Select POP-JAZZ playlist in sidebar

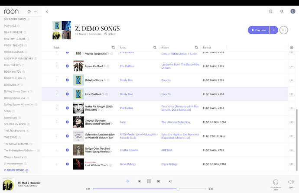coord(10,26)
